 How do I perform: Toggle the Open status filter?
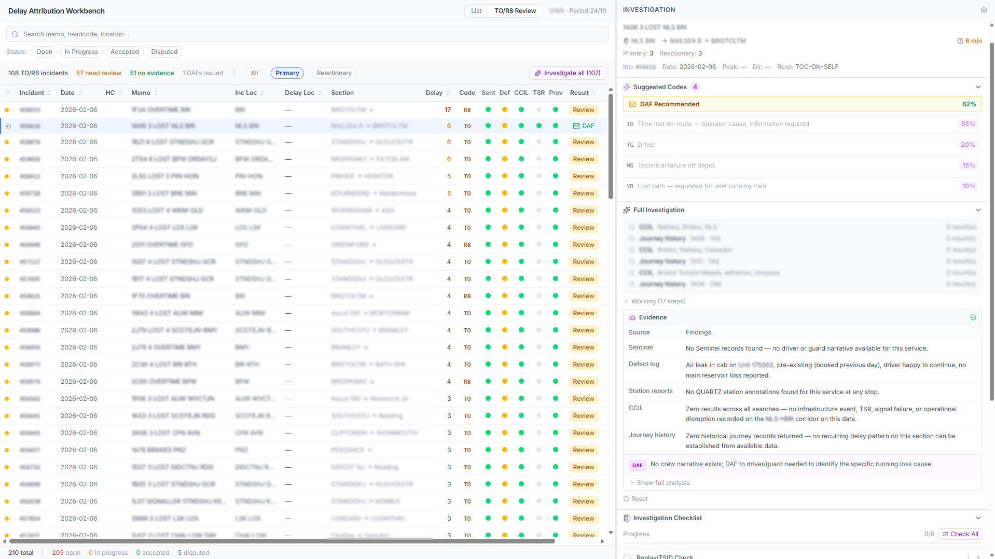point(44,52)
